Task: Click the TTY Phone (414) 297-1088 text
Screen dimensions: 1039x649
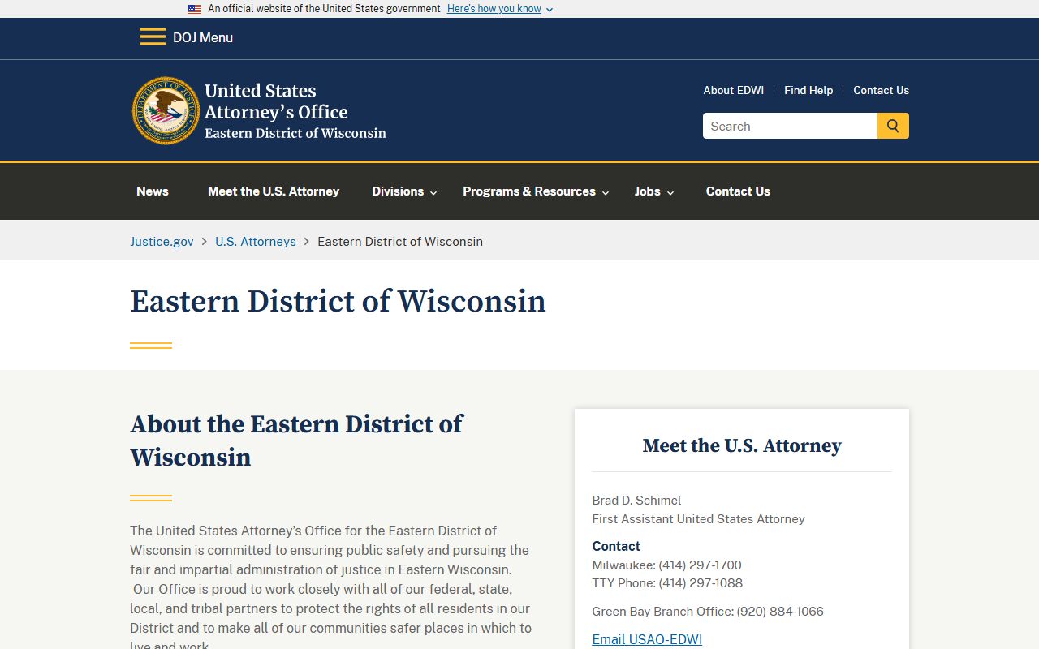Action: coord(667,582)
